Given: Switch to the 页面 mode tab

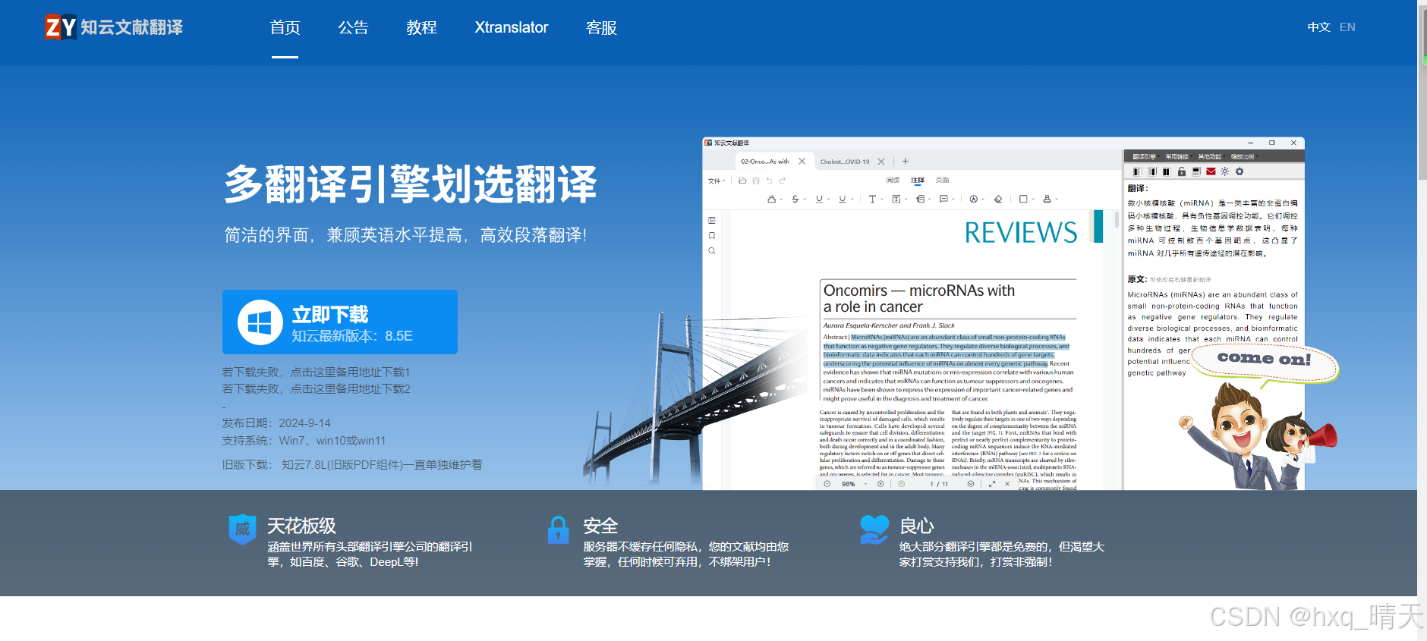Looking at the screenshot, I should [x=942, y=181].
